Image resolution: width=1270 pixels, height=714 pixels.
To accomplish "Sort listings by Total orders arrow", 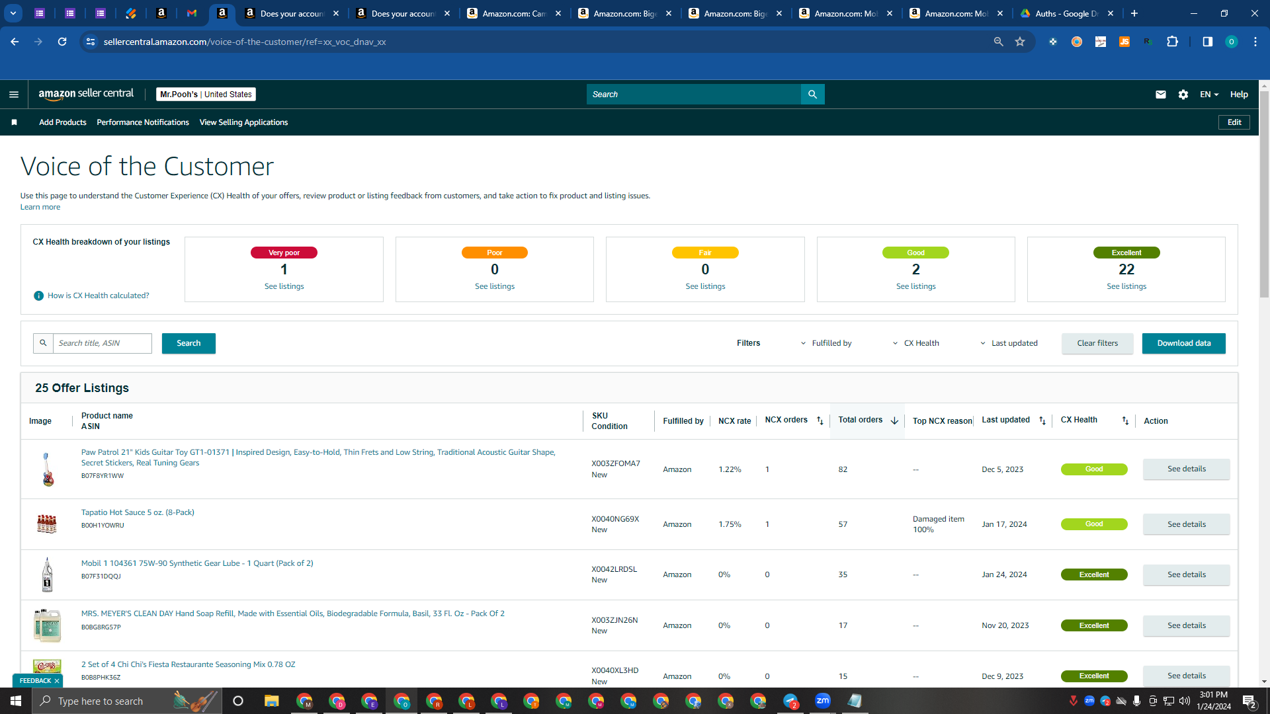I will point(894,420).
